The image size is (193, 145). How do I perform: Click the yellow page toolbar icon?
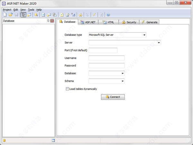62,15
